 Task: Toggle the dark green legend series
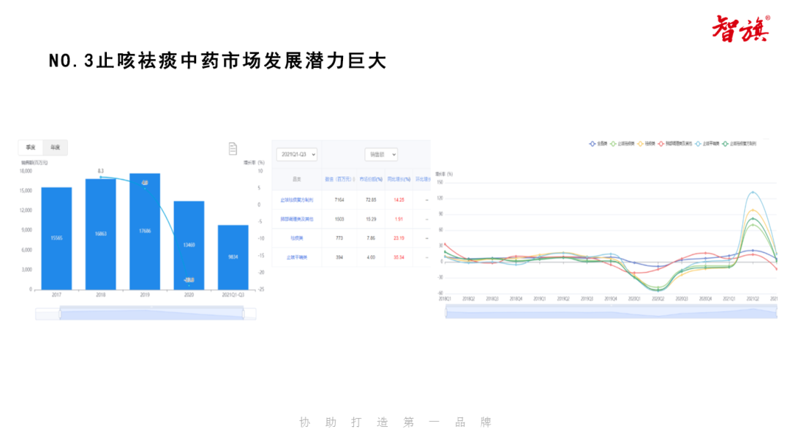click(x=739, y=144)
